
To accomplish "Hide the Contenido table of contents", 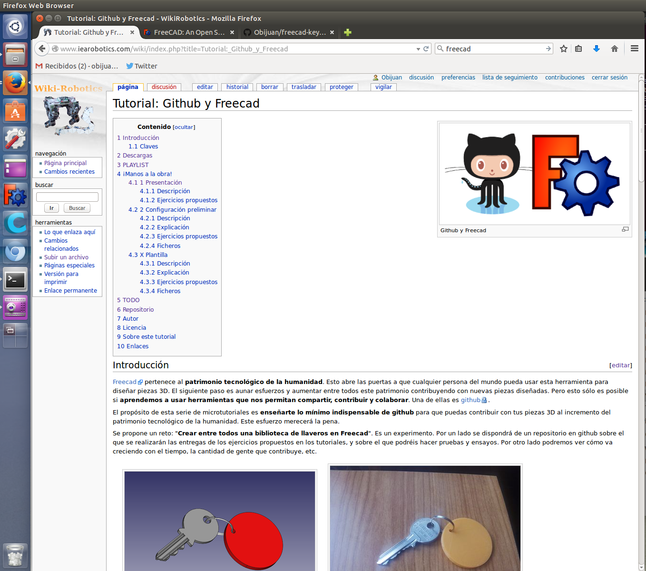I will pyautogui.click(x=184, y=127).
